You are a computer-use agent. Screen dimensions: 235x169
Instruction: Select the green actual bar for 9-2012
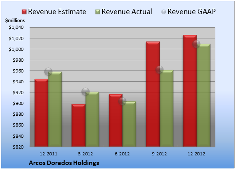[166, 108]
